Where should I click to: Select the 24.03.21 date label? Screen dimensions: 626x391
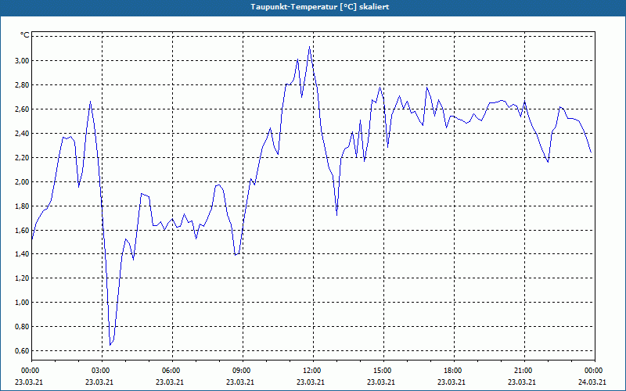point(592,382)
